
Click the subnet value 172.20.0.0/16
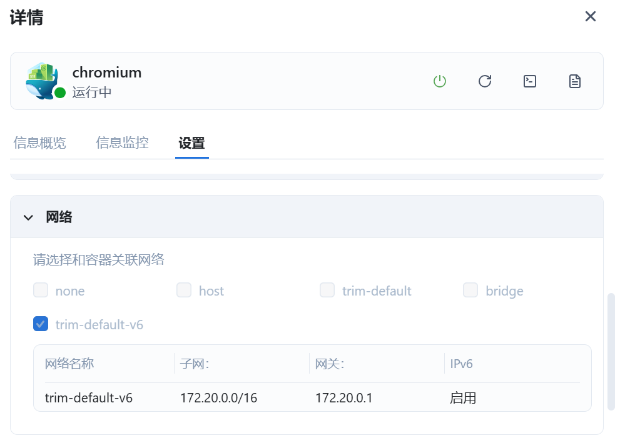pos(218,398)
